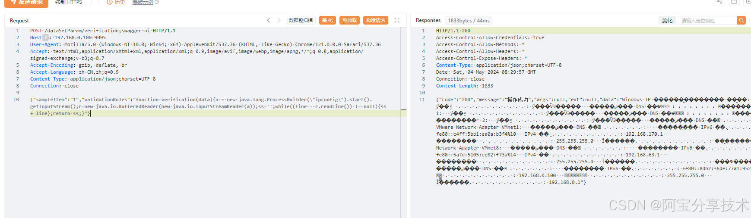Send the request with 发送请求 button
This screenshot has height=218, width=751.
(x=26, y=3)
